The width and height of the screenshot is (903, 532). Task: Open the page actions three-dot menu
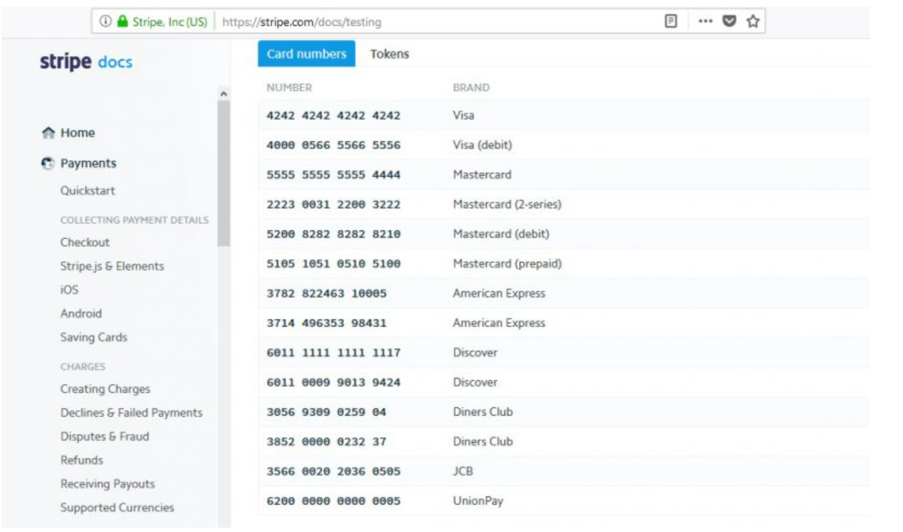(x=705, y=21)
